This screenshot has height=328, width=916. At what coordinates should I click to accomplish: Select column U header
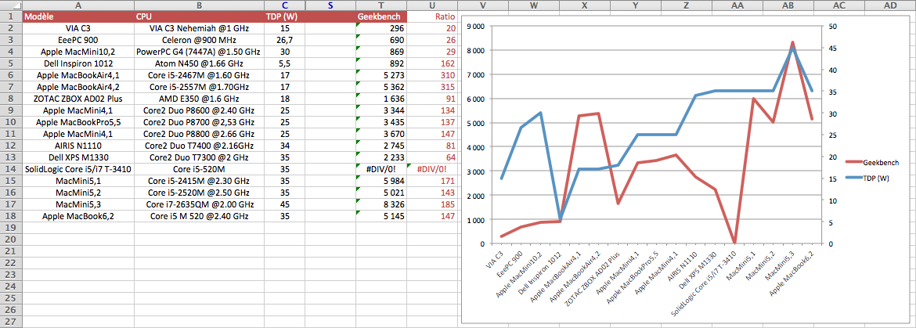(x=431, y=5)
